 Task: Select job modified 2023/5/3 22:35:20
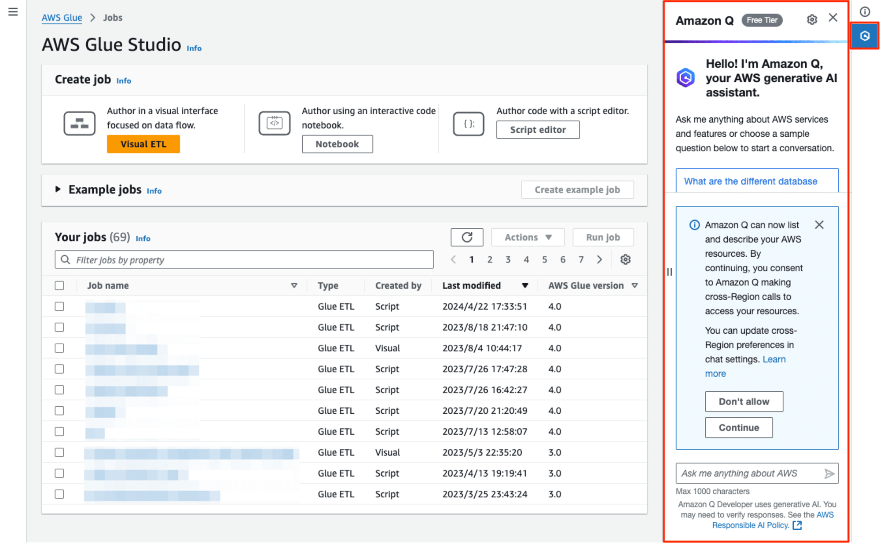click(59, 452)
